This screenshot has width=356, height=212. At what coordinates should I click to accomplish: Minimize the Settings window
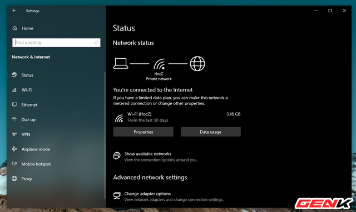[x=316, y=11]
